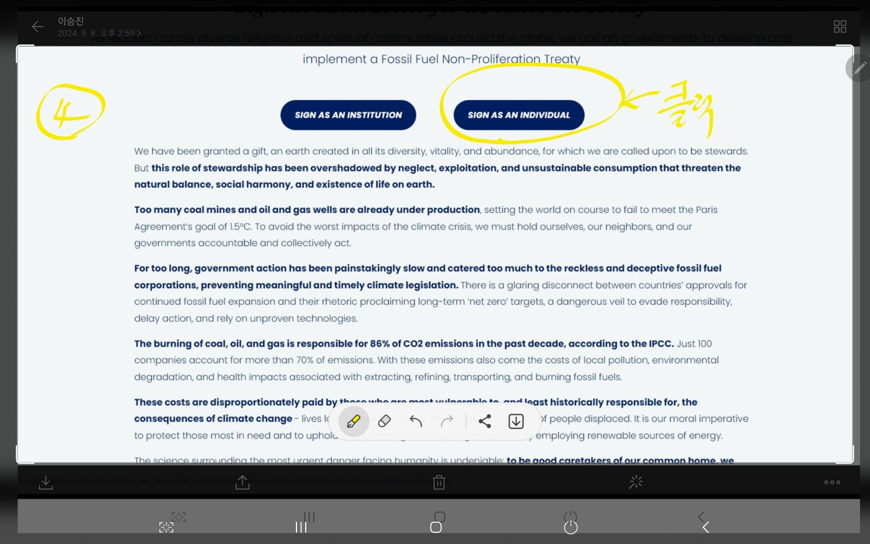The image size is (870, 544).
Task: Expand the date details next to 2024. 9. 8.
Action: click(99, 34)
